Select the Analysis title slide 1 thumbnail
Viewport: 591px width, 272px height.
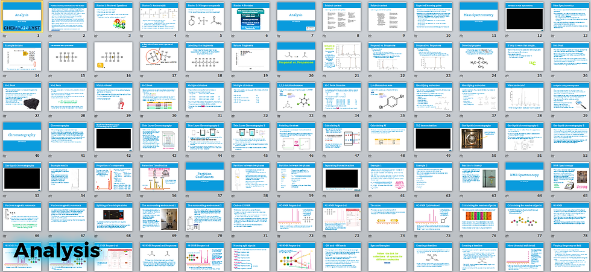(21, 16)
